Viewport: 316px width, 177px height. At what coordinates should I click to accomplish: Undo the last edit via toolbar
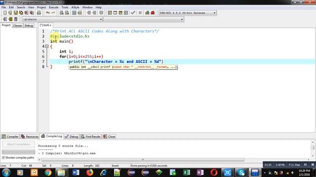tap(48, 13)
